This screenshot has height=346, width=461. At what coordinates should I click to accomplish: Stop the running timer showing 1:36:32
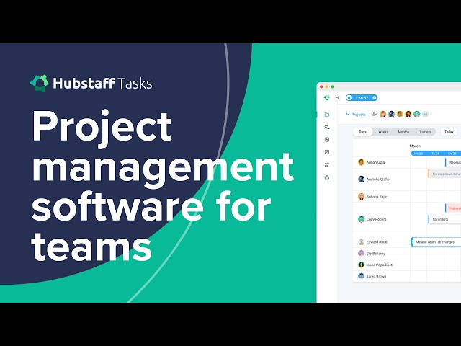[349, 98]
